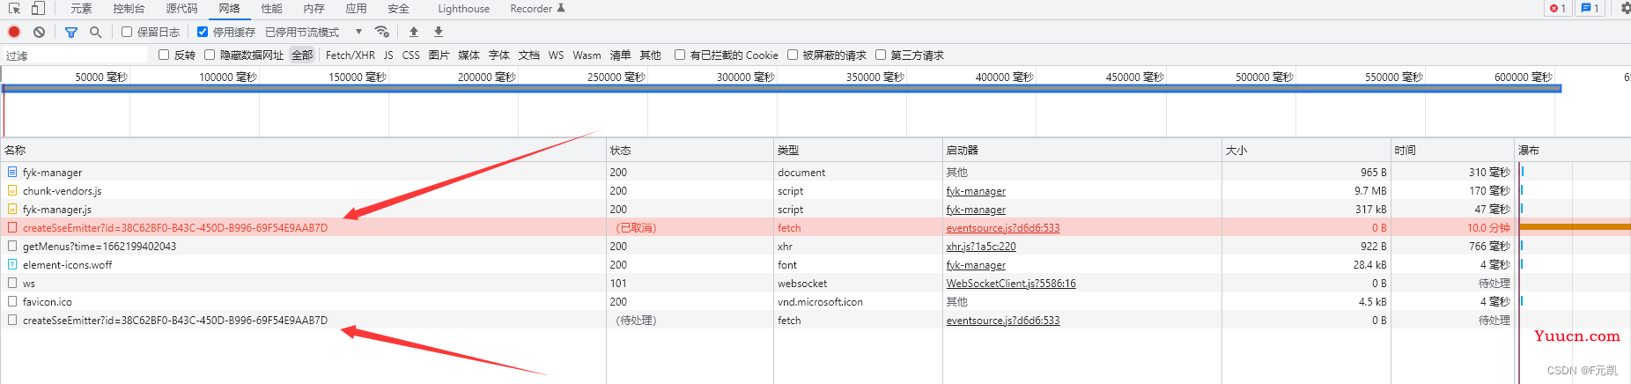Click script icon of fyk-manager.js row
Viewport: 1631px width, 384px height.
12,209
